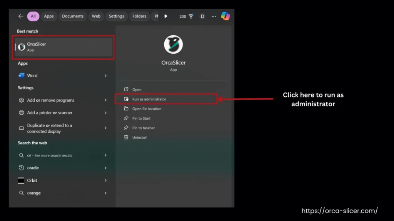394x221 pixels.
Task: Click the partially hidden Ph filter tab
Action: click(x=156, y=16)
